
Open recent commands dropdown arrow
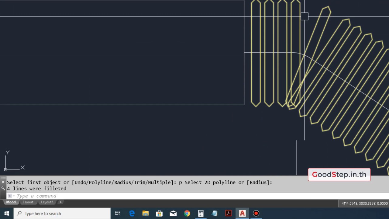[11, 196]
